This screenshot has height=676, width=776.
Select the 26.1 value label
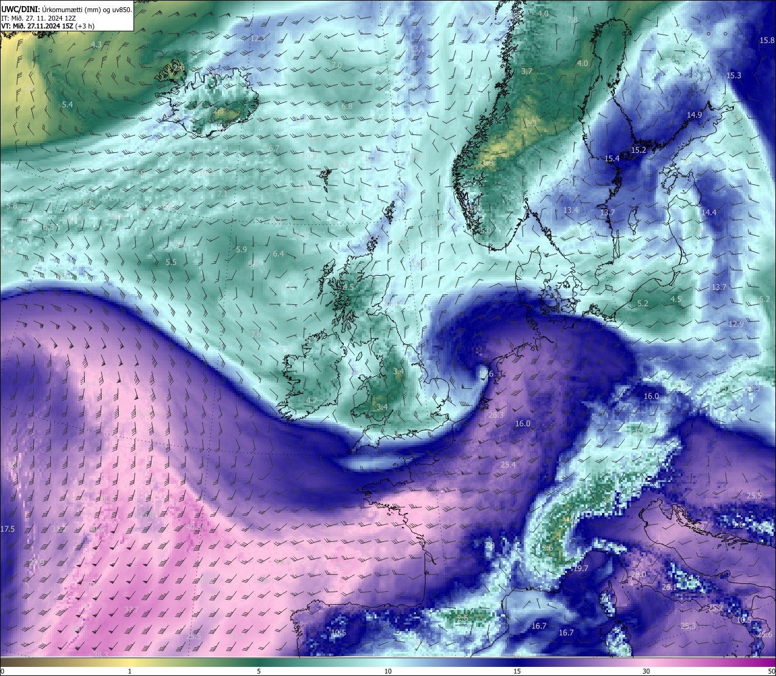click(669, 587)
